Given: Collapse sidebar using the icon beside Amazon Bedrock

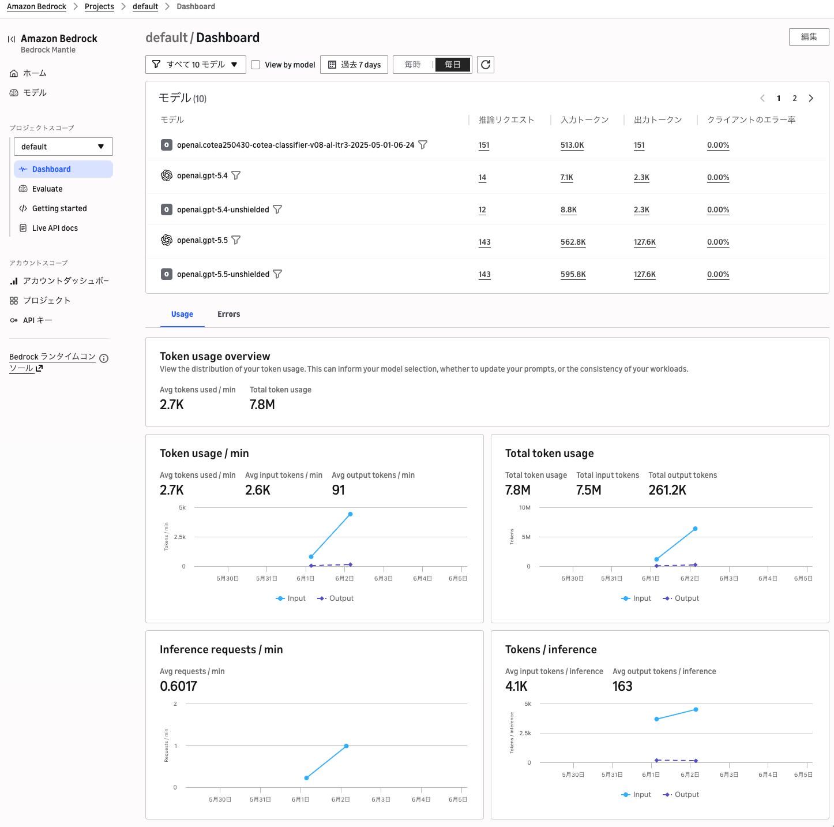Looking at the screenshot, I should [x=12, y=39].
